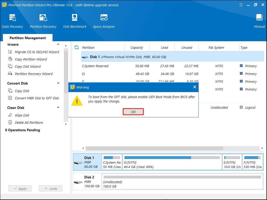Image resolution: width=267 pixels, height=200 pixels.
Task: Click the Apply button
Action: click(x=20, y=188)
